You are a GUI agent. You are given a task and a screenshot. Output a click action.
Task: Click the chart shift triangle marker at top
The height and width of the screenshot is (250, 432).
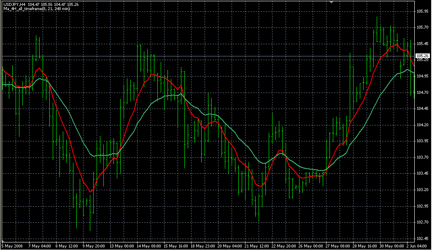click(x=332, y=2)
